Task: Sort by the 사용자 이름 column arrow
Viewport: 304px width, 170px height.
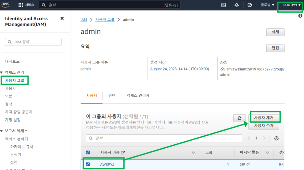Action: 193,152
